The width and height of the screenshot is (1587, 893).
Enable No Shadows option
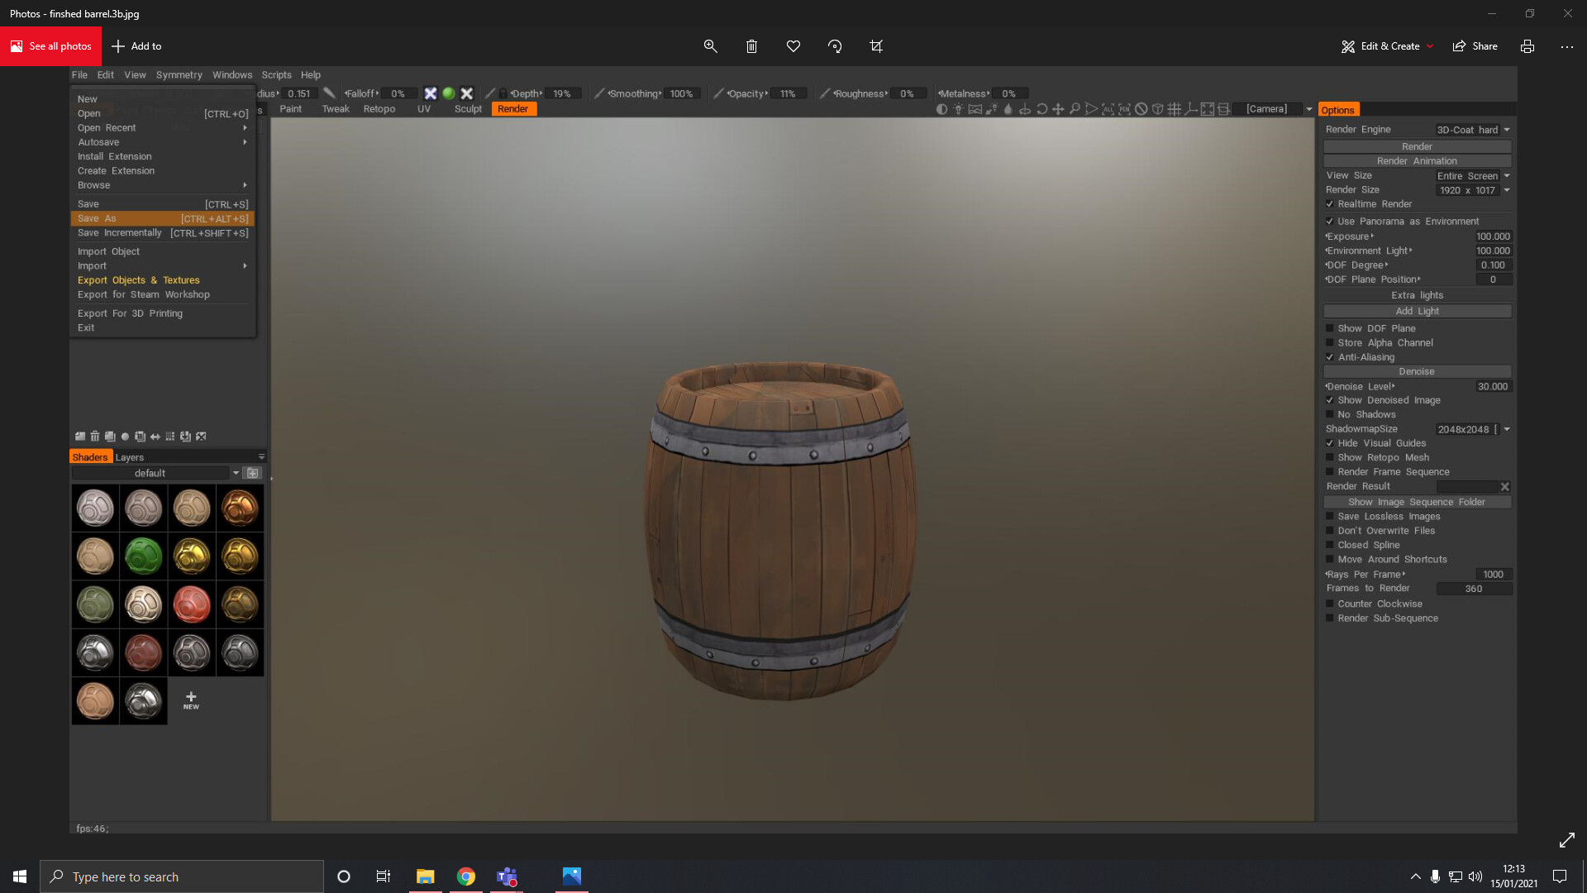coord(1331,414)
